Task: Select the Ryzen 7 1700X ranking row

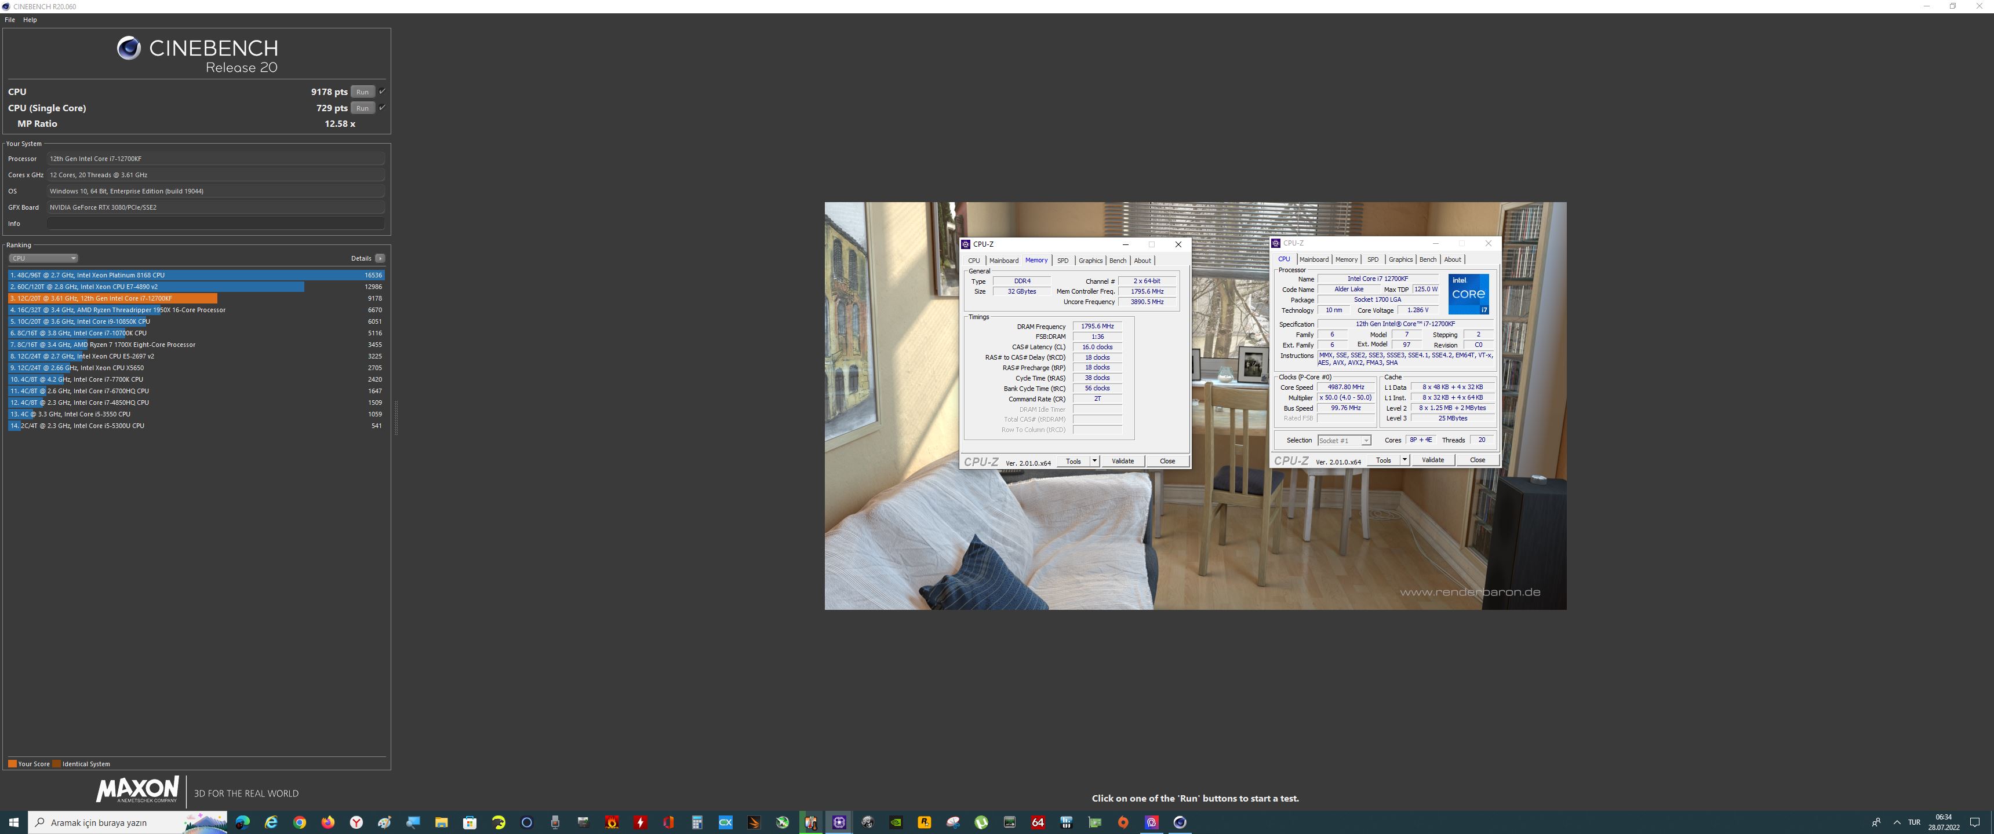Action: click(197, 344)
